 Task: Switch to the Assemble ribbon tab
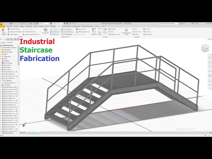coord(9,26)
